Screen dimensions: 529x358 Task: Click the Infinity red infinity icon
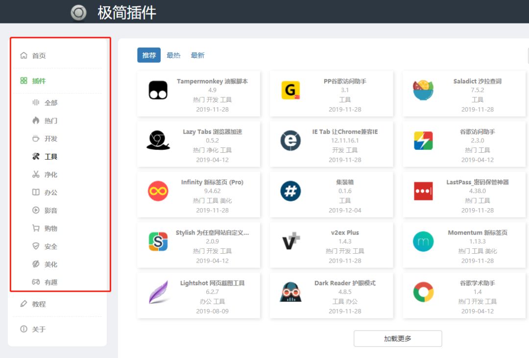point(158,191)
